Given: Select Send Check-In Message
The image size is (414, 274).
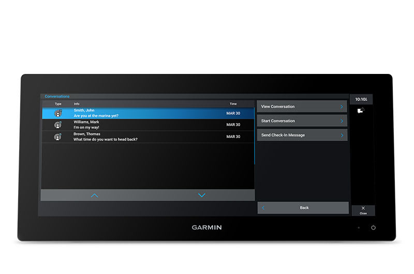Looking at the screenshot, I should (302, 135).
